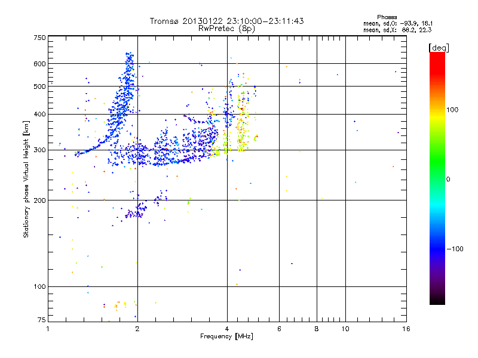Click the '0' colorbar tick label
The height and width of the screenshot is (358, 478).
click(x=448, y=180)
